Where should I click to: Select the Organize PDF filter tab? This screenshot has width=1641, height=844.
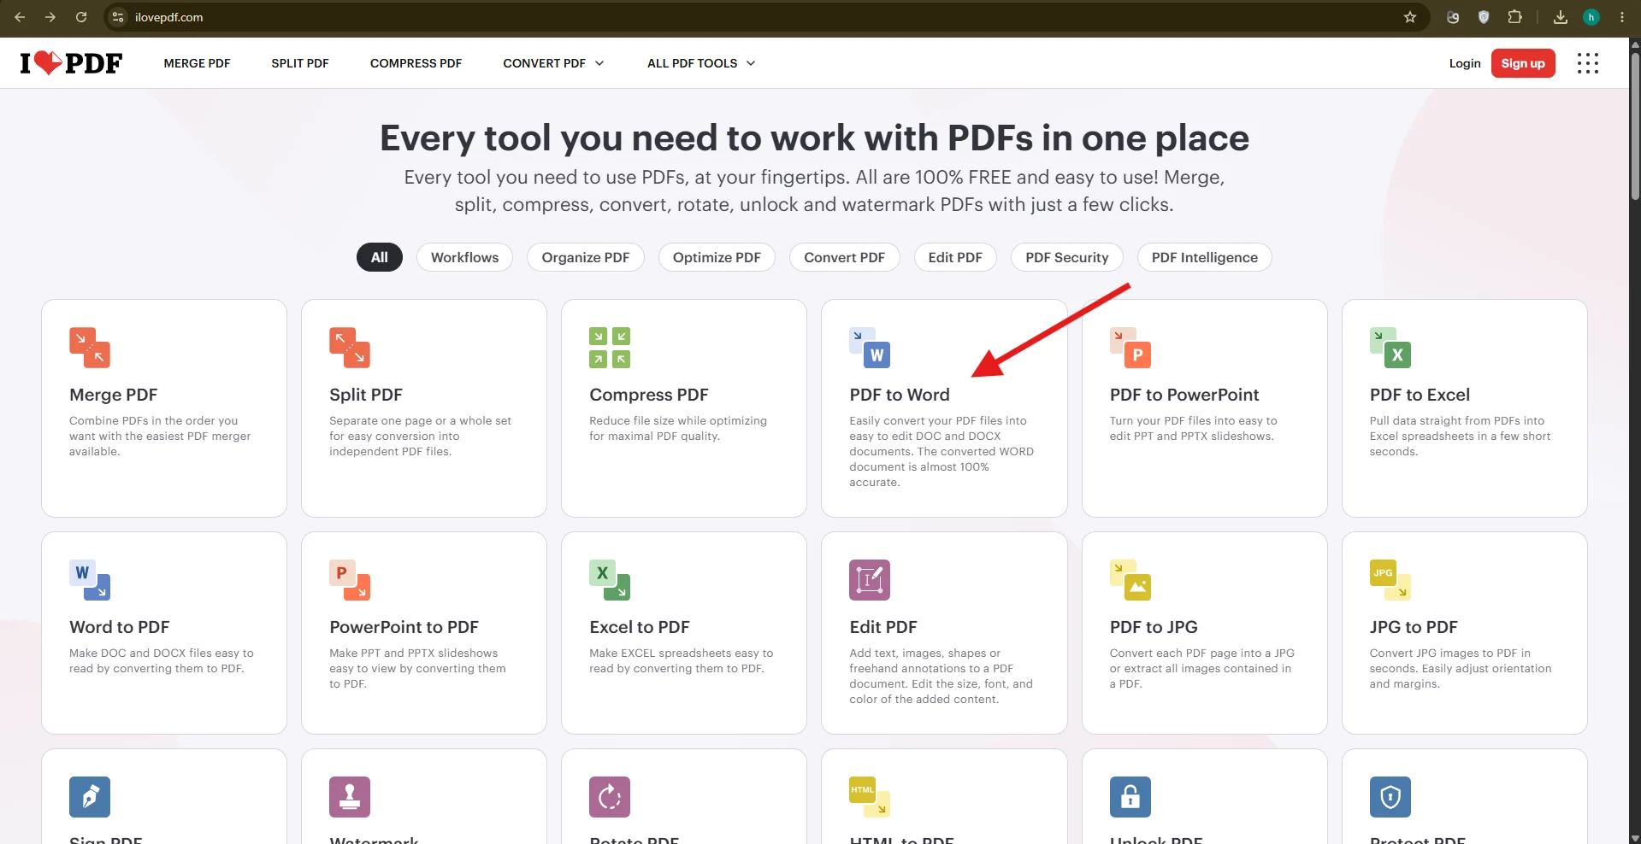pos(586,257)
